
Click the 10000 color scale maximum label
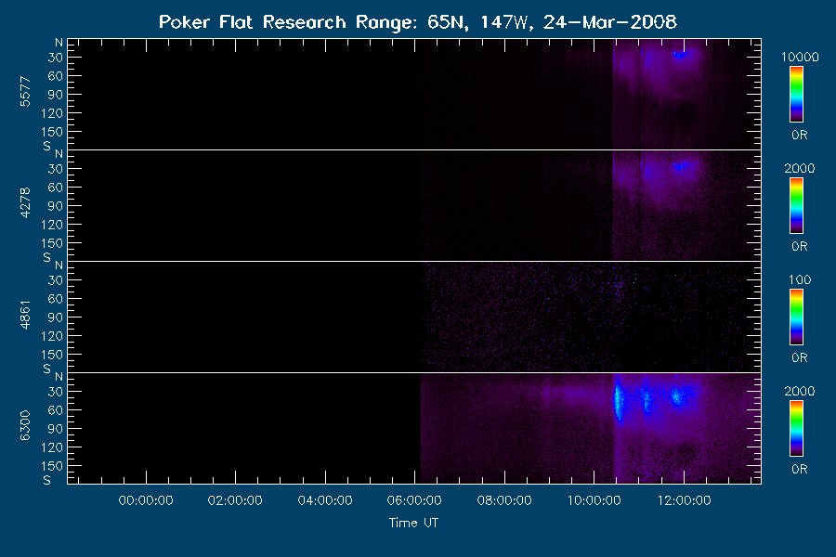[x=800, y=57]
